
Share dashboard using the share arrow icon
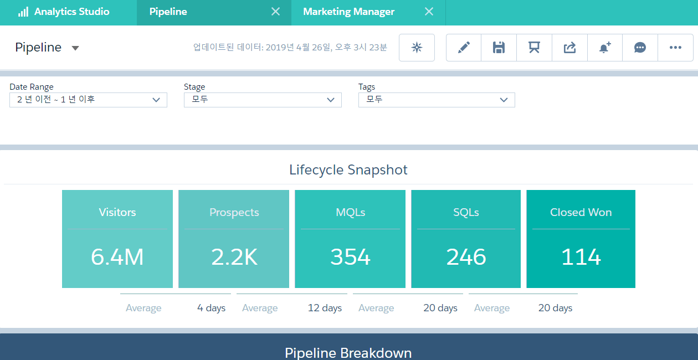tap(569, 48)
